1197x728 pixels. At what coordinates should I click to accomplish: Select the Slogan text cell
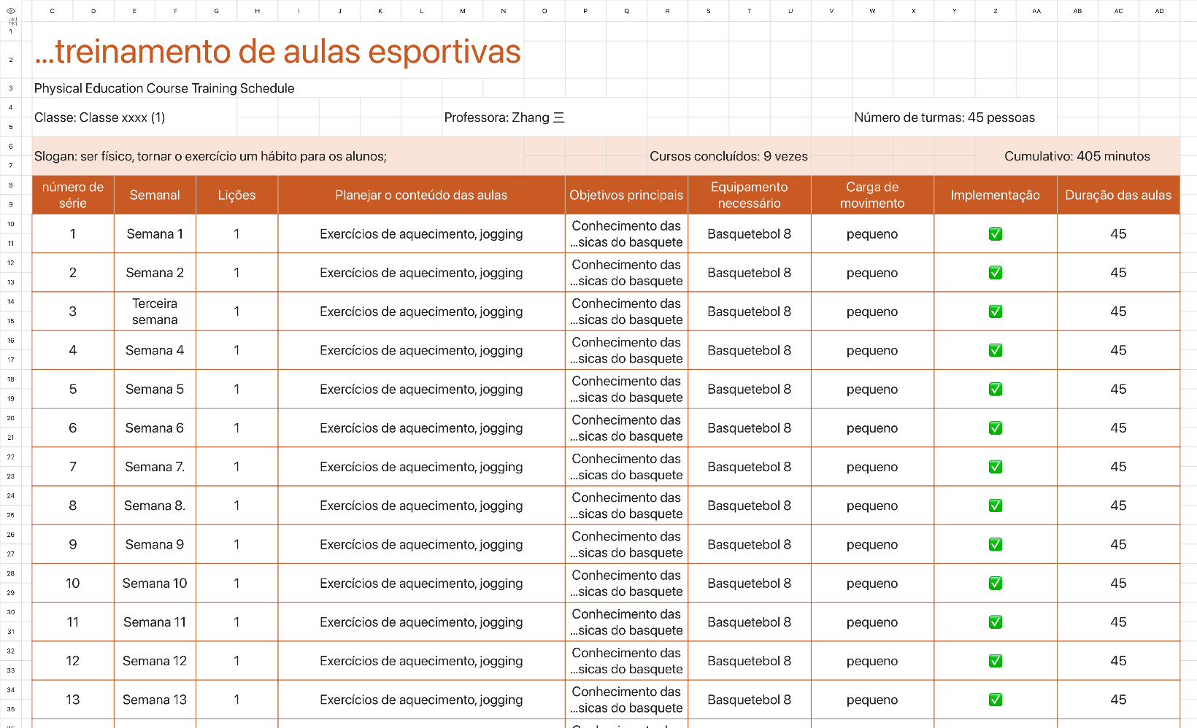(x=210, y=156)
